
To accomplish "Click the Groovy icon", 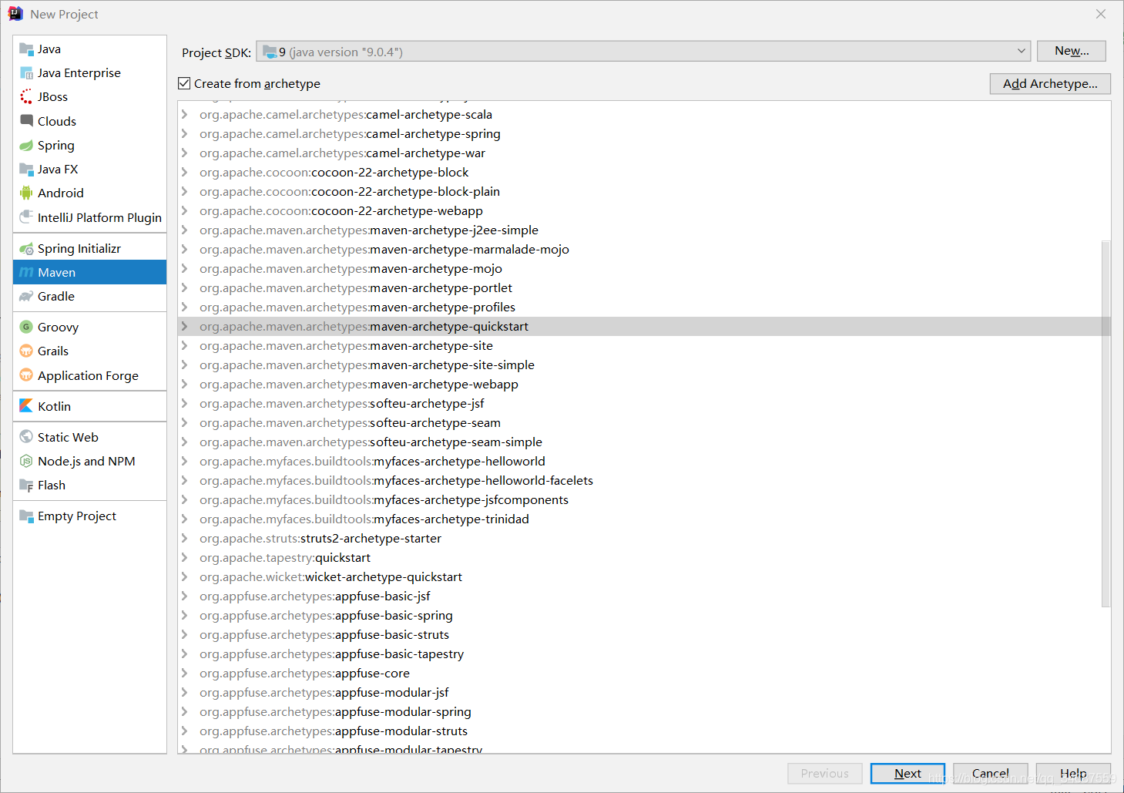I will (x=26, y=327).
